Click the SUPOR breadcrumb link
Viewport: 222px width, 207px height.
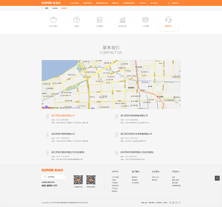pyautogui.click(x=55, y=8)
